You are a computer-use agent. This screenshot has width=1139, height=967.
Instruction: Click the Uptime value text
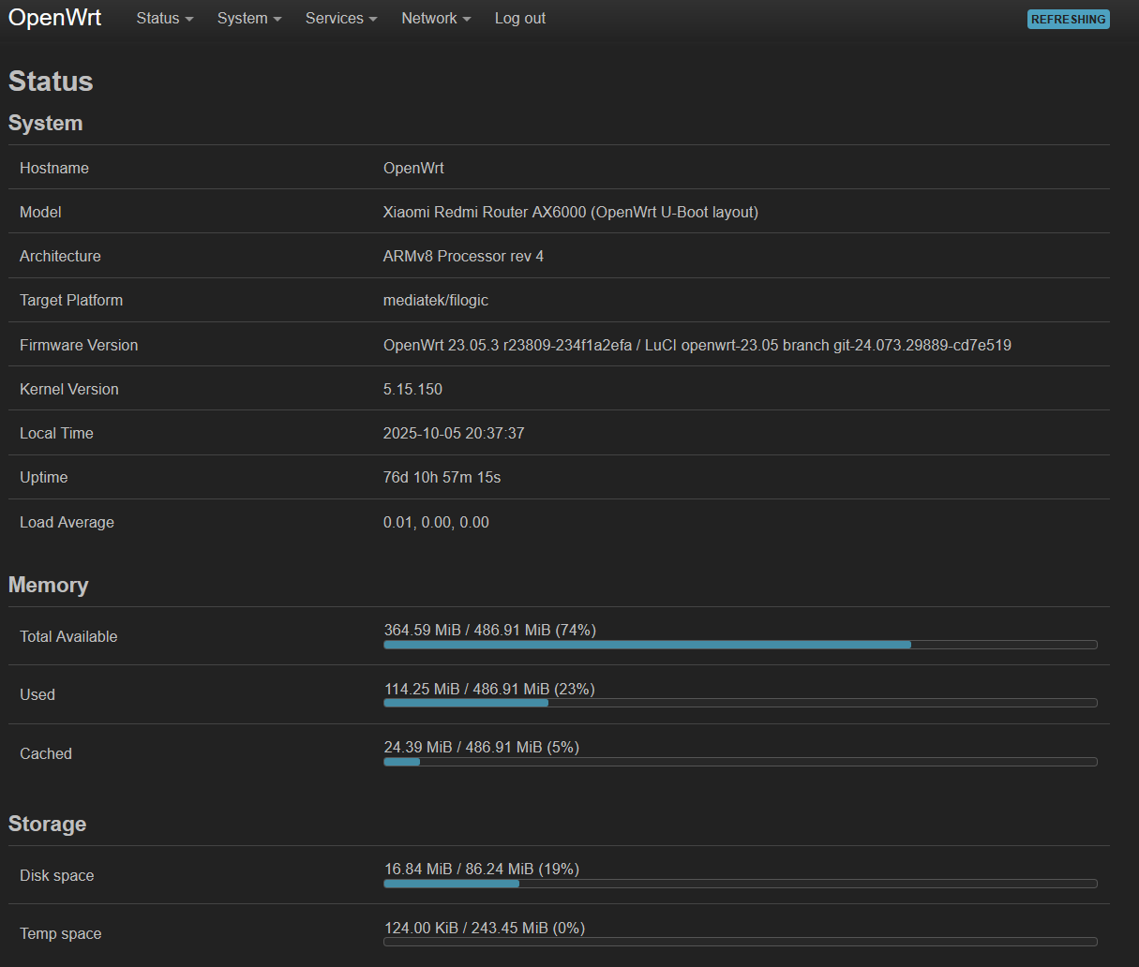442,477
